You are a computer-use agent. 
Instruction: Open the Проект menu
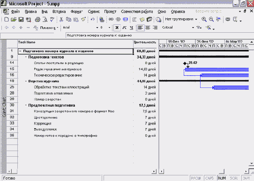110,12
